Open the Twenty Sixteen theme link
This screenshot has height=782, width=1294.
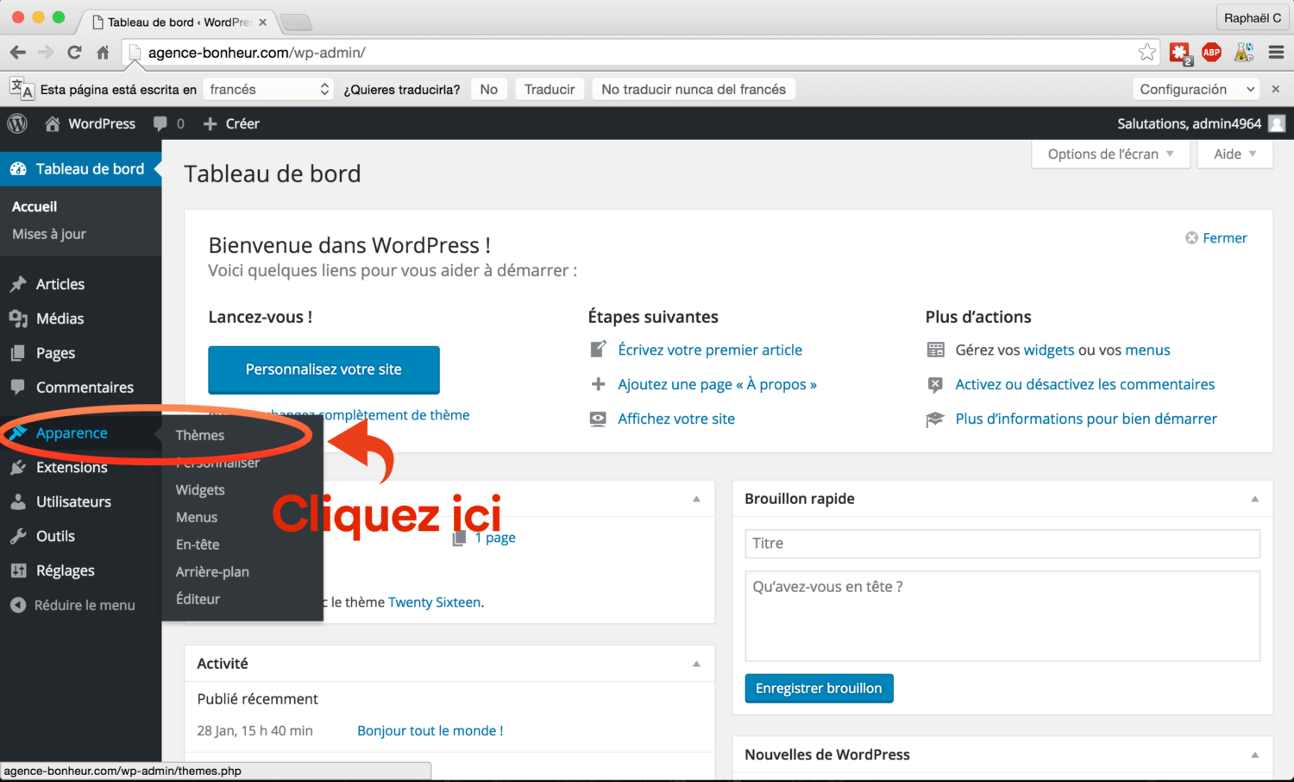[x=434, y=602]
